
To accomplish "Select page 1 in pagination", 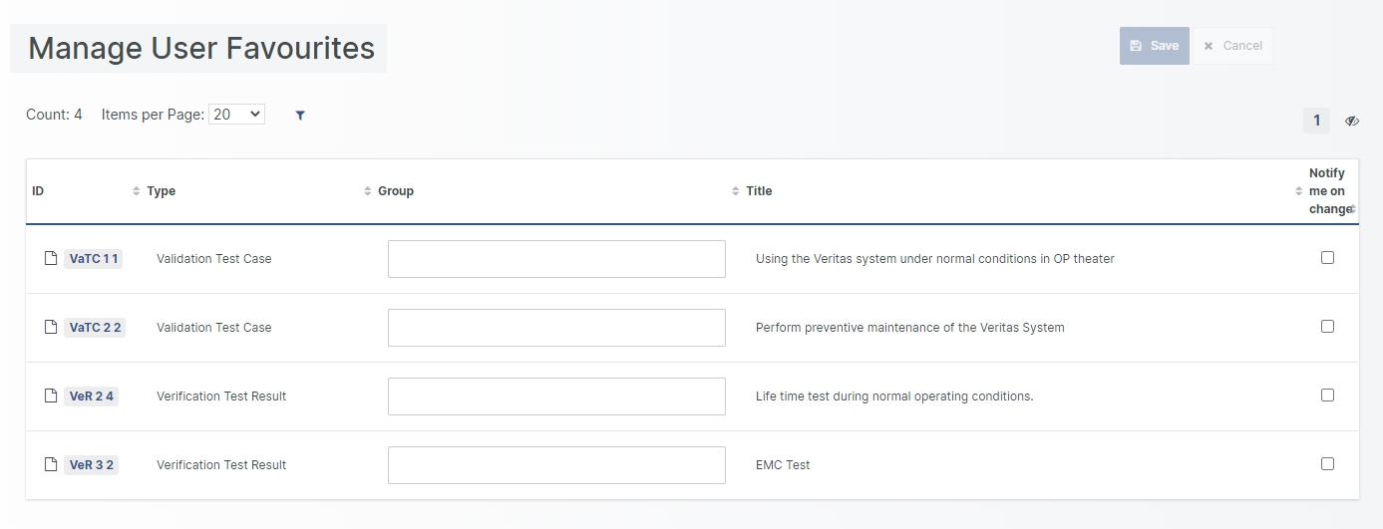I will pyautogui.click(x=1316, y=121).
